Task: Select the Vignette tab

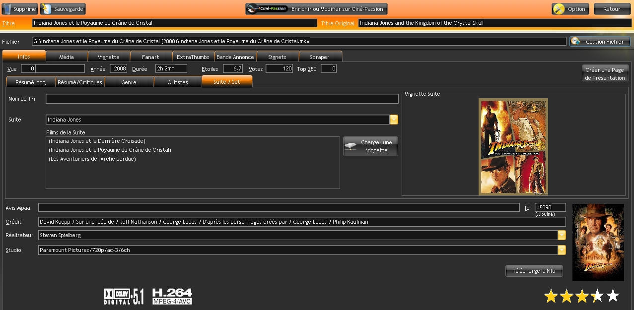Action: [x=109, y=57]
